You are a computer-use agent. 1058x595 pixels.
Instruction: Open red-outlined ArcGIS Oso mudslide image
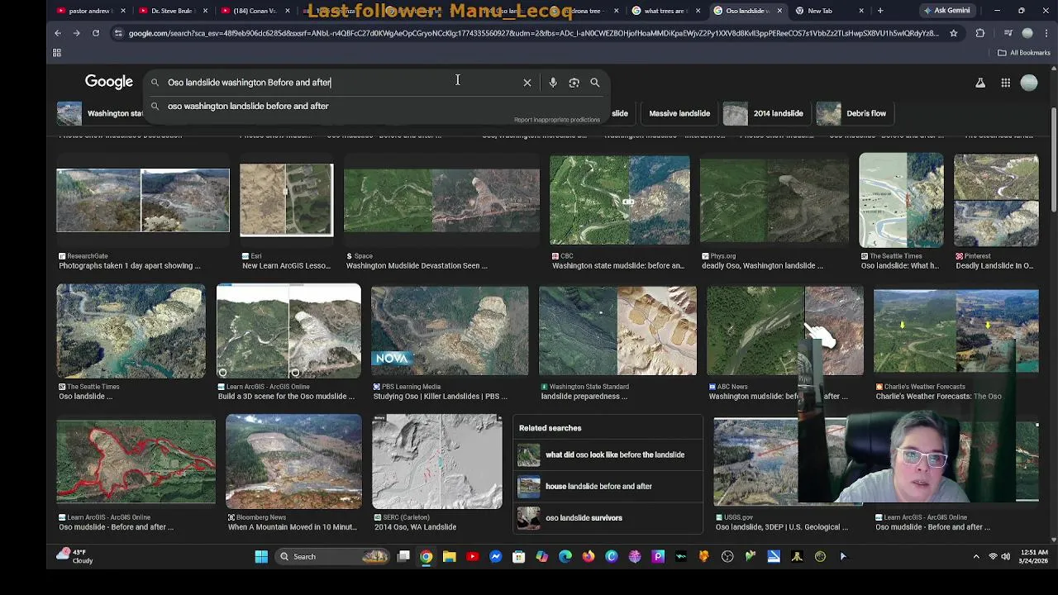(136, 461)
